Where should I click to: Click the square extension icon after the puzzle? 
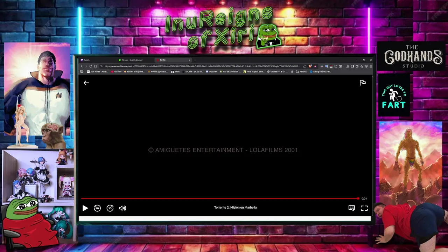[340, 66]
